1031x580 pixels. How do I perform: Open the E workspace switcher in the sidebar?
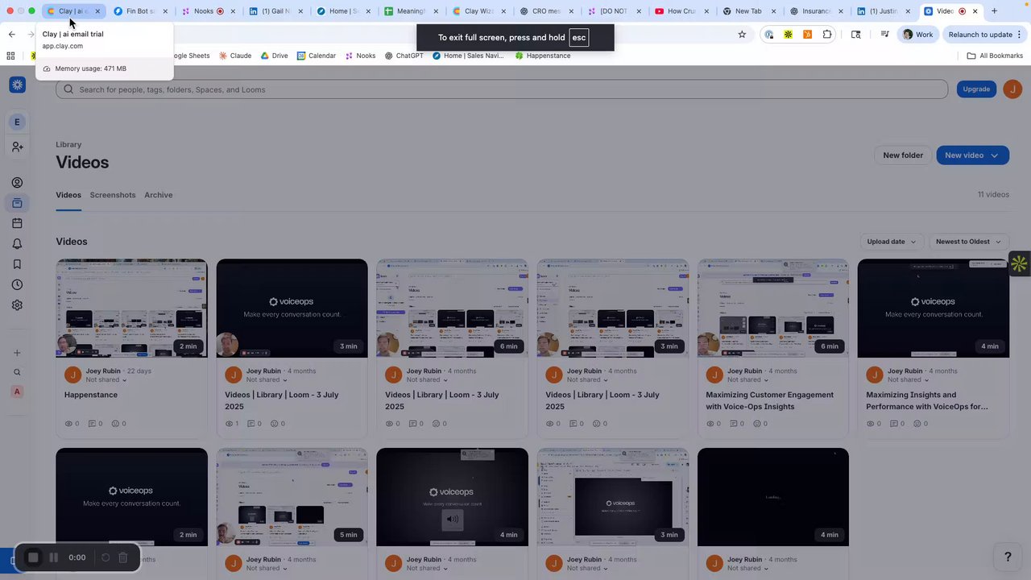[17, 122]
